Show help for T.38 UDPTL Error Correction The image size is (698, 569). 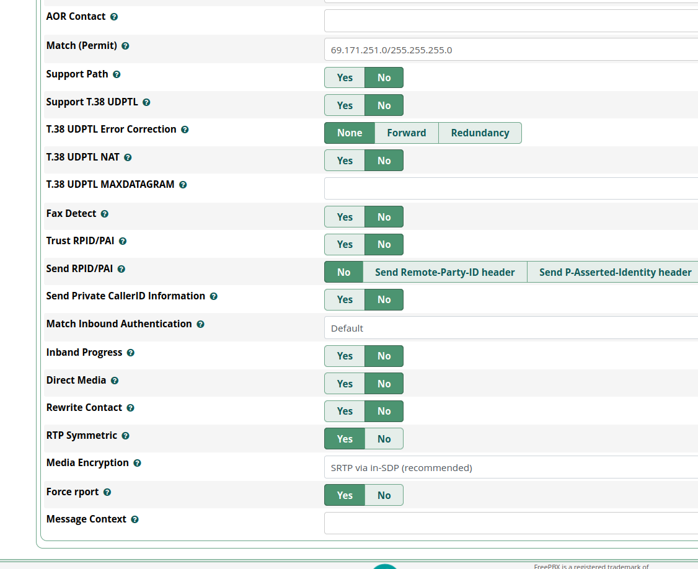185,130
